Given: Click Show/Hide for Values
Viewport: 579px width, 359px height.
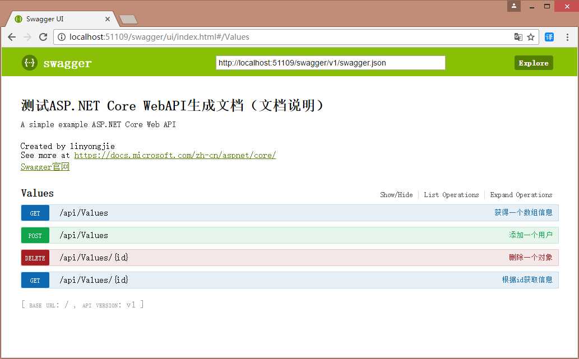Looking at the screenshot, I should [x=396, y=195].
